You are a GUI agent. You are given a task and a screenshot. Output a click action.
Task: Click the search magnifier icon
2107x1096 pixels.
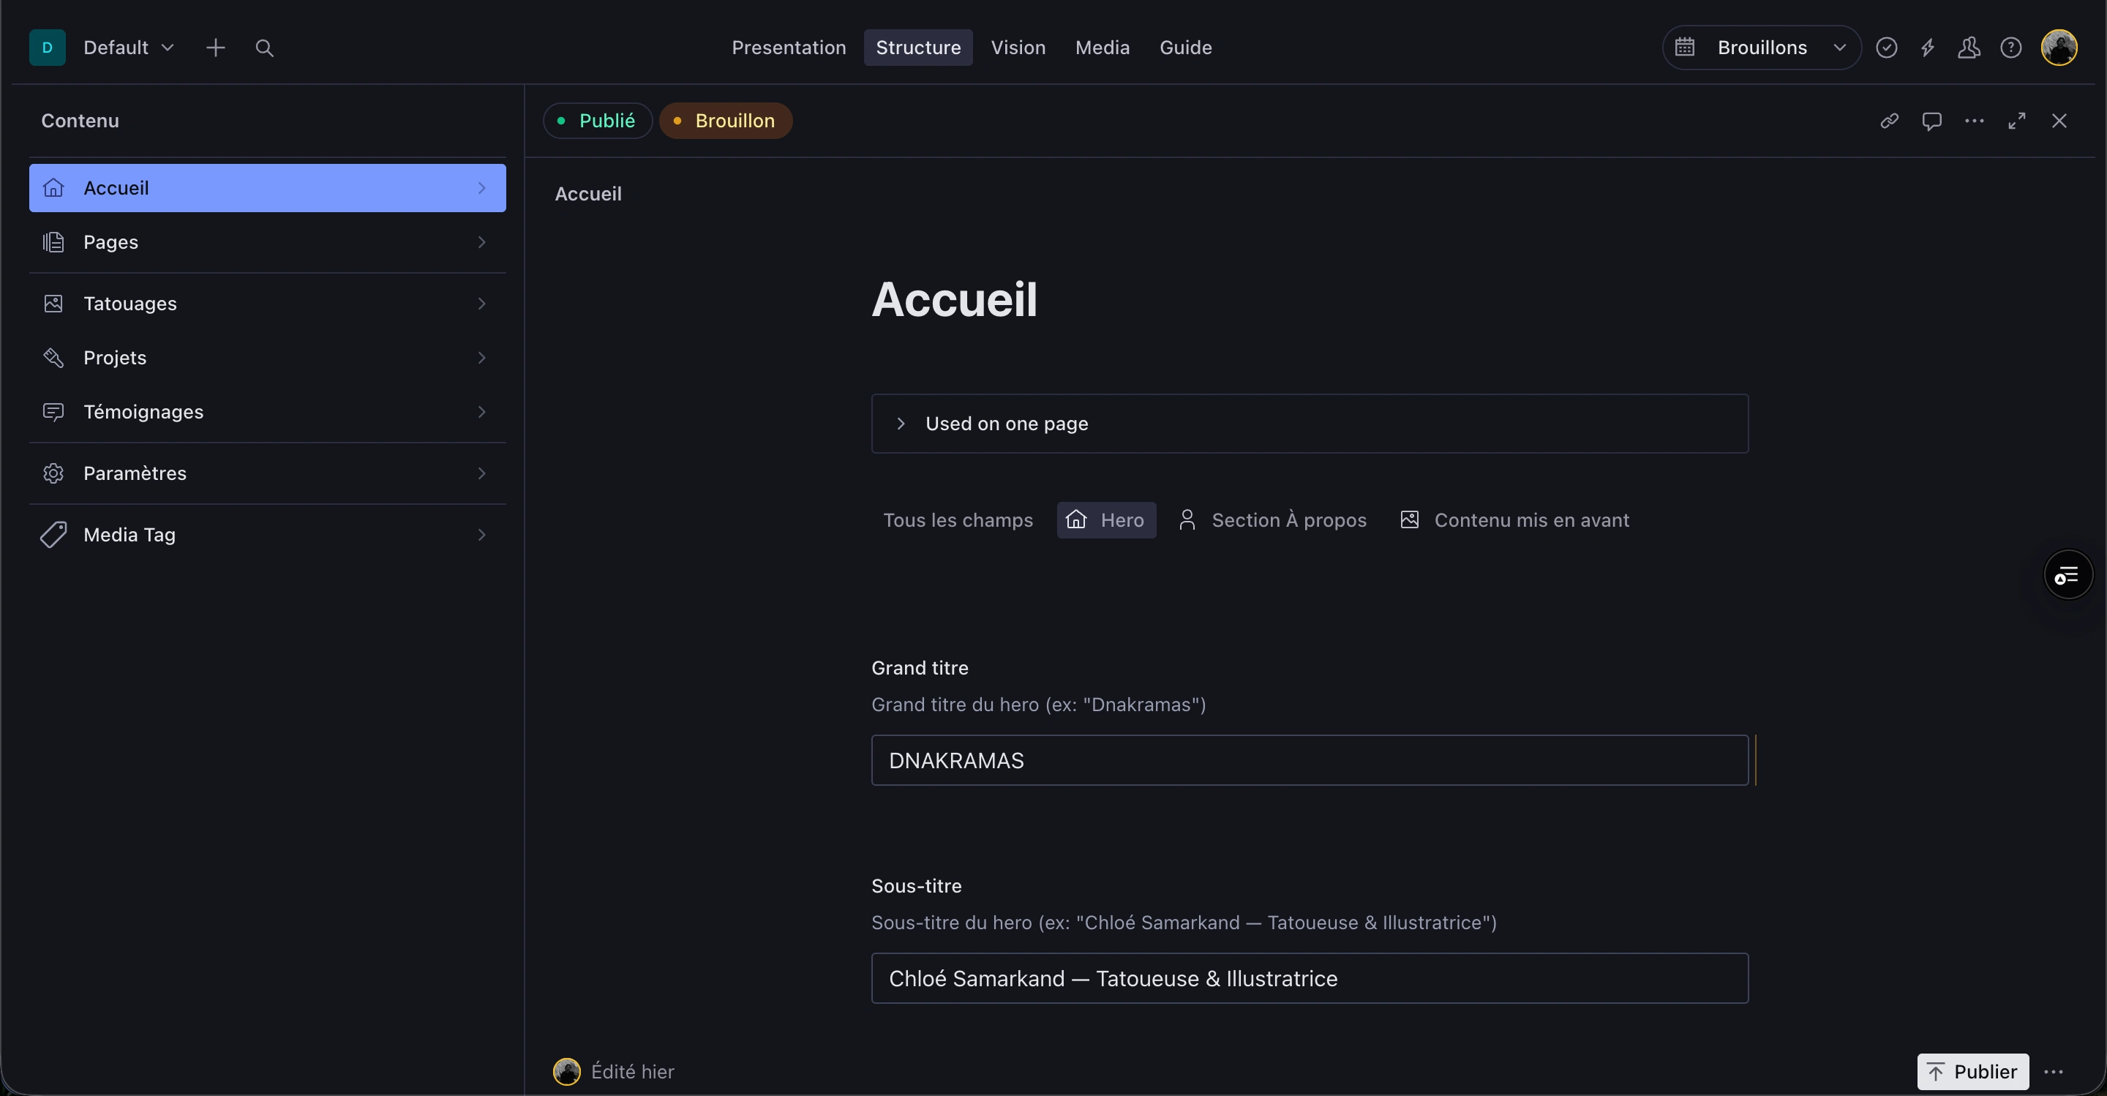[x=264, y=48]
